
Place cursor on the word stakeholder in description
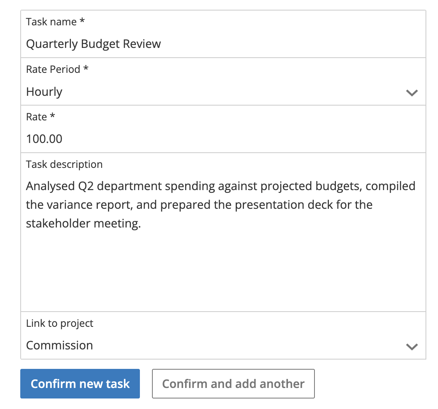pyautogui.click(x=58, y=223)
